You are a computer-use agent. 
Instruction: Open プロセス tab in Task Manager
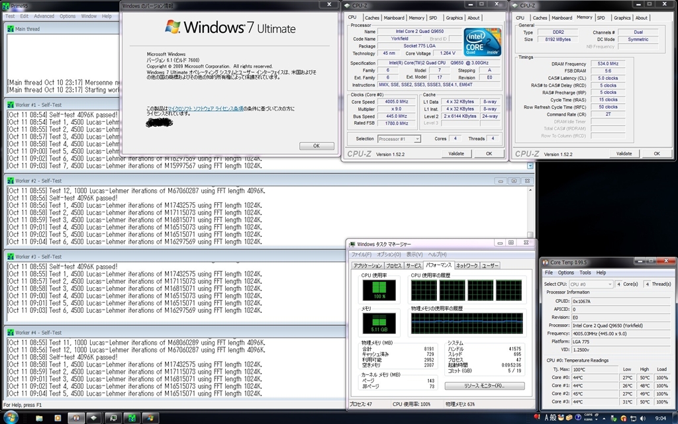(x=393, y=266)
